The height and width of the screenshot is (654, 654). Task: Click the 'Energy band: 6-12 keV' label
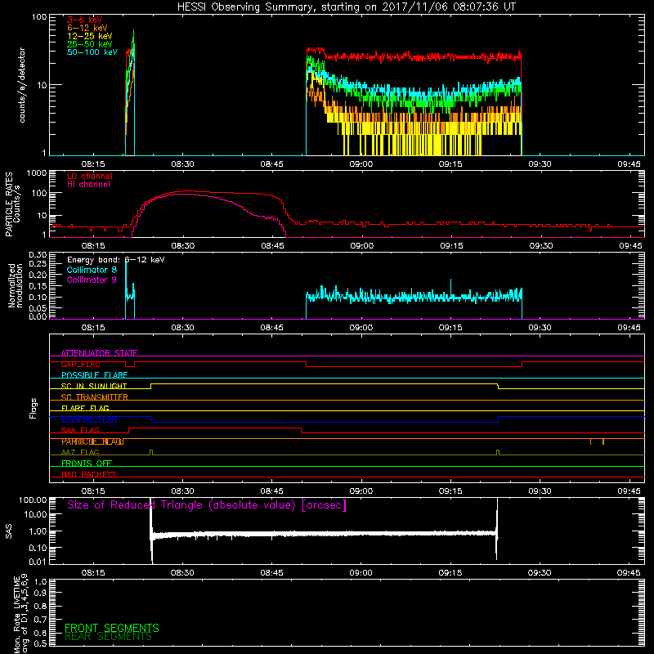coord(115,260)
